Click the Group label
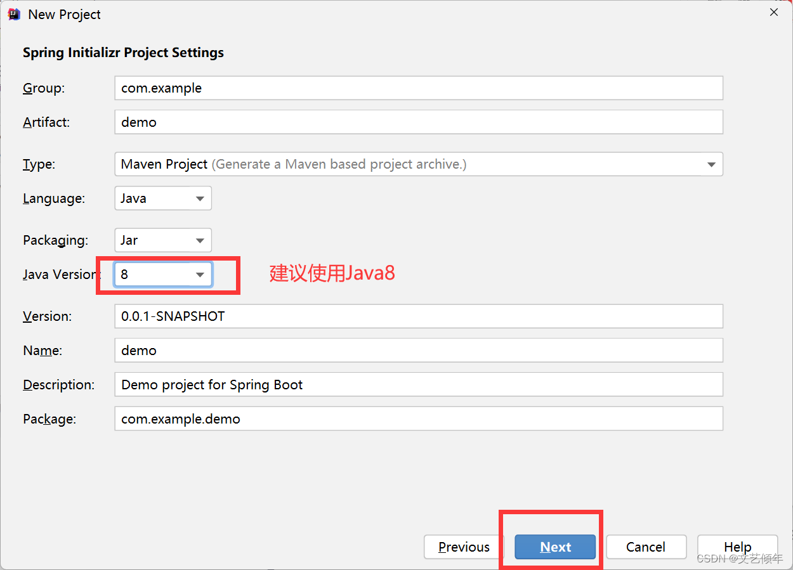The height and width of the screenshot is (570, 793). (x=44, y=88)
